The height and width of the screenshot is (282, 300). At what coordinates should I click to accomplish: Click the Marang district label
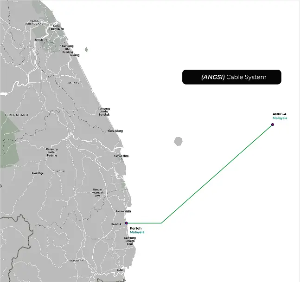[x=73, y=82]
